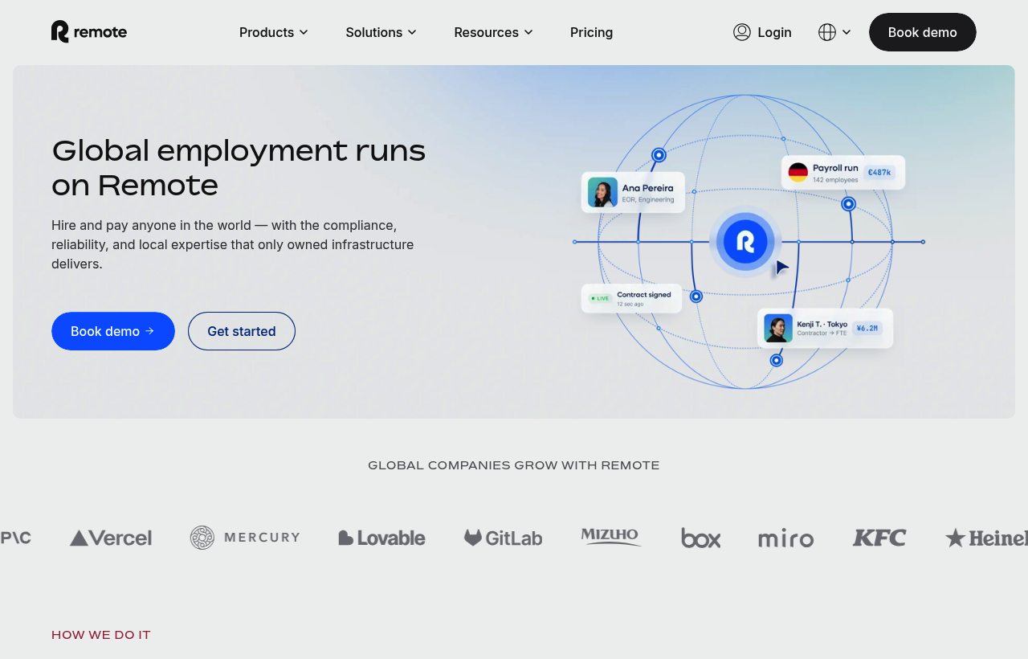Expand the language selector chevron
1028x659 pixels.
click(846, 32)
